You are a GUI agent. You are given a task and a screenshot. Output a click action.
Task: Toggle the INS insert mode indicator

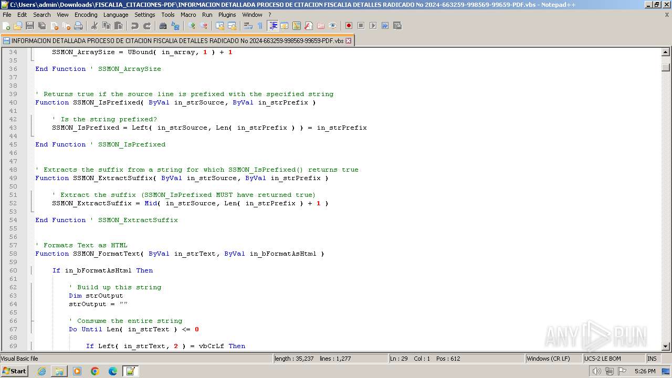click(652, 359)
